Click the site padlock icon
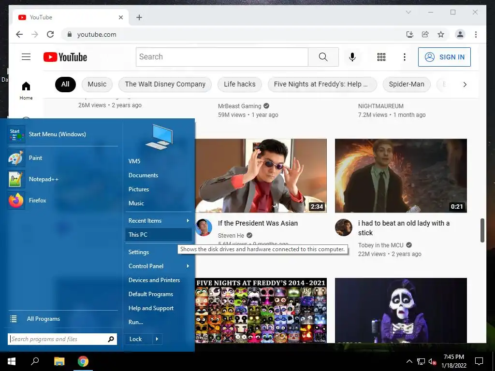 [x=70, y=34]
